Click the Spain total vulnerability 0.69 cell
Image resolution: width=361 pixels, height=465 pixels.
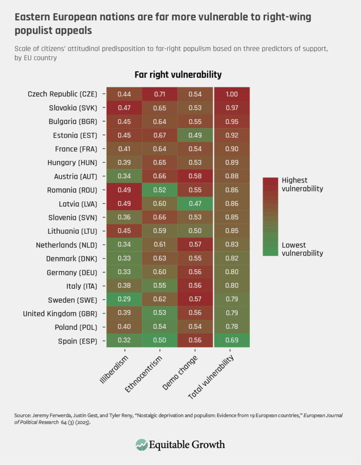pyautogui.click(x=232, y=340)
